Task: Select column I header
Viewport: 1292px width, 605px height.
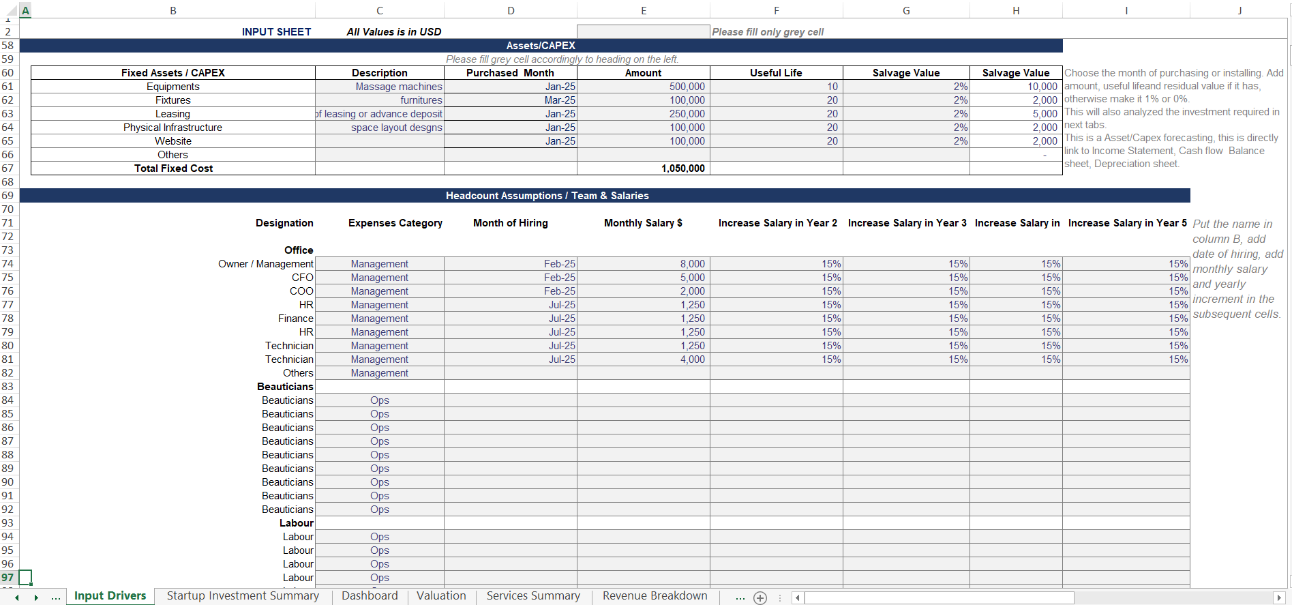Action: [x=1126, y=10]
